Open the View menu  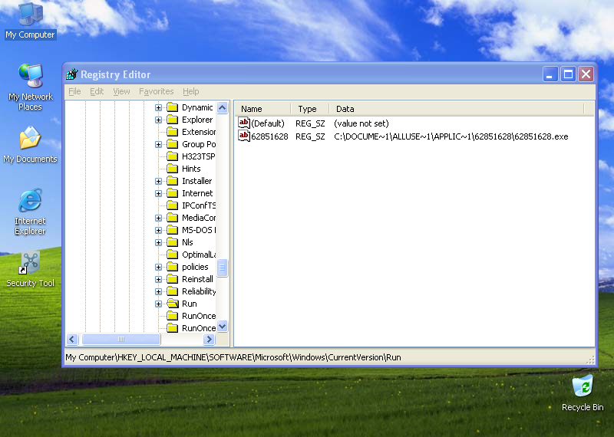[121, 91]
